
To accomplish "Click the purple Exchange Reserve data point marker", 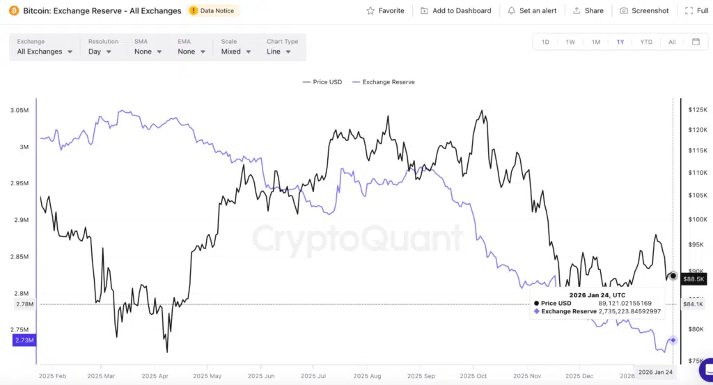I will pyautogui.click(x=673, y=340).
